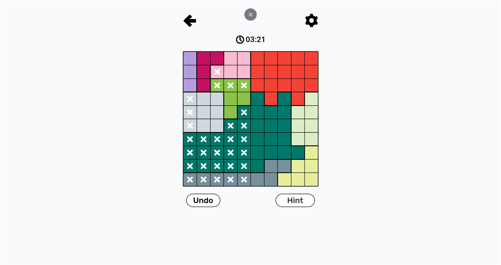The width and height of the screenshot is (501, 265).
Task: Toggle the topmost X in the teal region
Action: (244, 112)
